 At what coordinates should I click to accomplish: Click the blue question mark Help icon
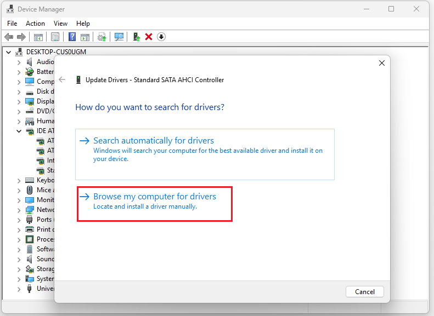(72, 37)
